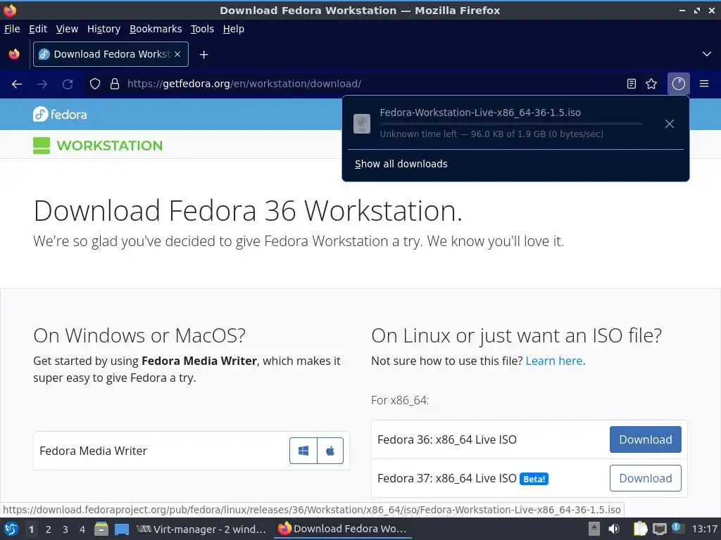Click the show desktop taskbar icon
Screen dimensions: 721x540
pyautogui.click(x=121, y=529)
